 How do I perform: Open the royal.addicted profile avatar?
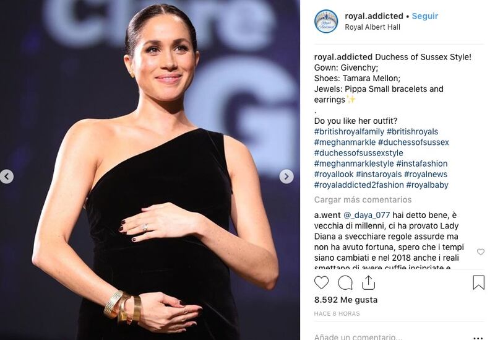tap(326, 21)
